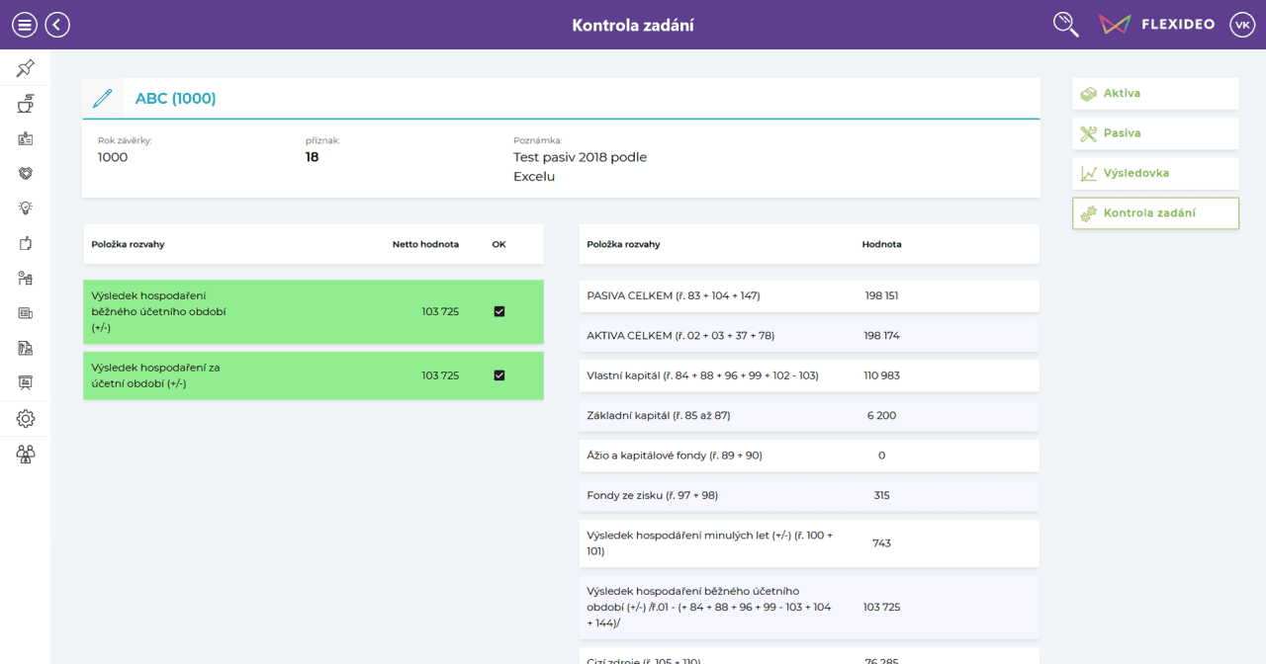Click the value 6 200

pyautogui.click(x=881, y=415)
